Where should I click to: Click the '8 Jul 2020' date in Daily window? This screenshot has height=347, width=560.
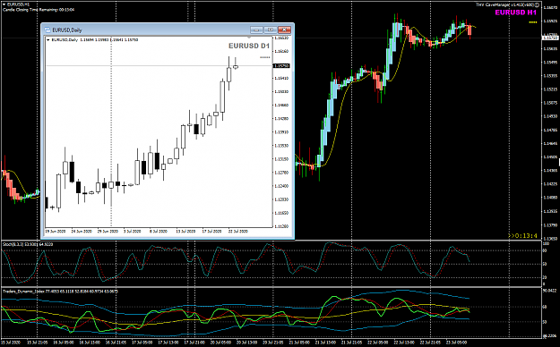[x=159, y=232]
